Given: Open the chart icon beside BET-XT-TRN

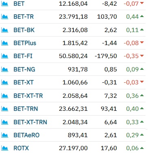Looking at the screenshot, I should (x=5, y=122).
